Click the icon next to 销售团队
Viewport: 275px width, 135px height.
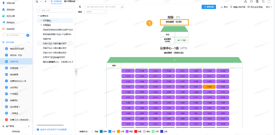pos(6,100)
